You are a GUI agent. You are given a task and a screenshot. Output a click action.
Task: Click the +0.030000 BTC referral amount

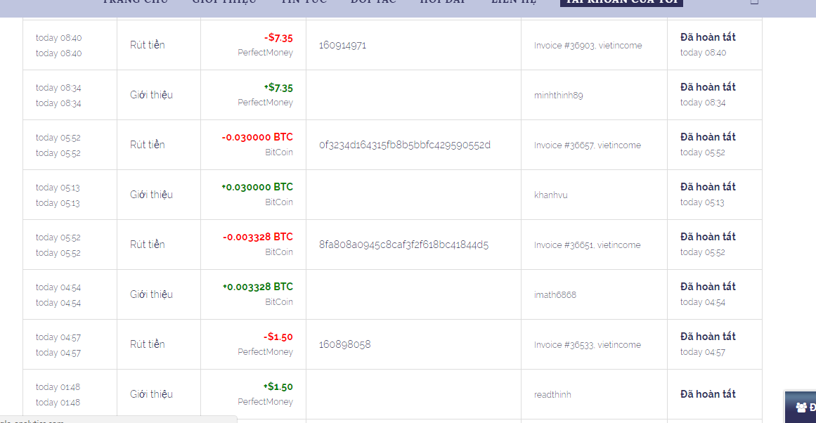257,187
